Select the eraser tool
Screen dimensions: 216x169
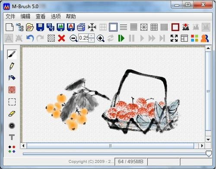coord(12,114)
